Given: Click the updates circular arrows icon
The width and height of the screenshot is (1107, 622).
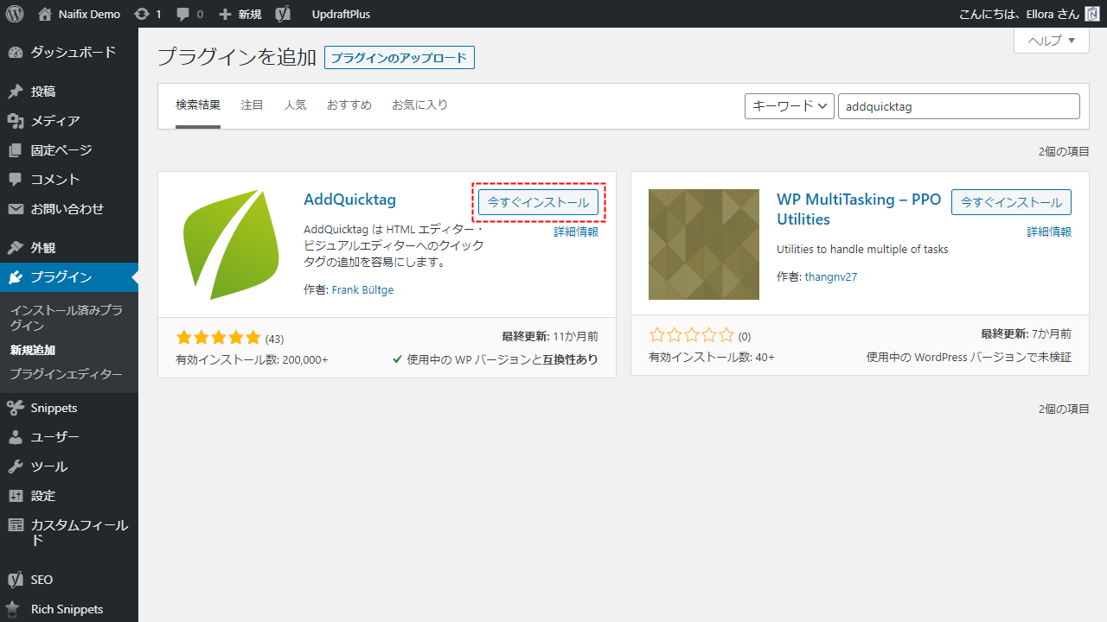Looking at the screenshot, I should tap(142, 15).
